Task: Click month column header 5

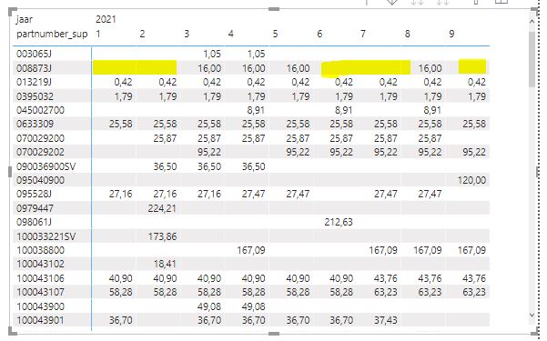Action: point(275,34)
